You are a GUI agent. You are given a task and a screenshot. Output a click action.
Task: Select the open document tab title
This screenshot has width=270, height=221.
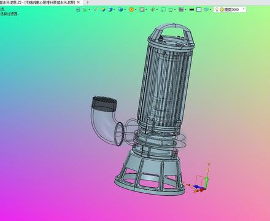tap(38, 2)
